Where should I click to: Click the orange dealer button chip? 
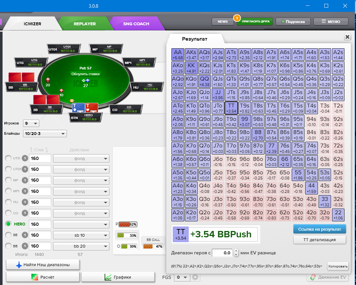[72, 101]
